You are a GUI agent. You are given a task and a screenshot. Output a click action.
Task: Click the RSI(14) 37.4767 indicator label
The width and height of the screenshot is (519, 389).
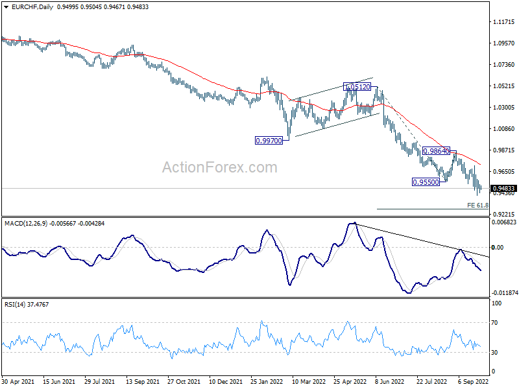(27, 304)
